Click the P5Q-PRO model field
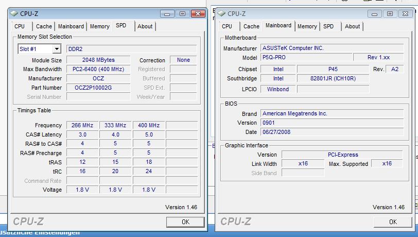 [x=306, y=57]
